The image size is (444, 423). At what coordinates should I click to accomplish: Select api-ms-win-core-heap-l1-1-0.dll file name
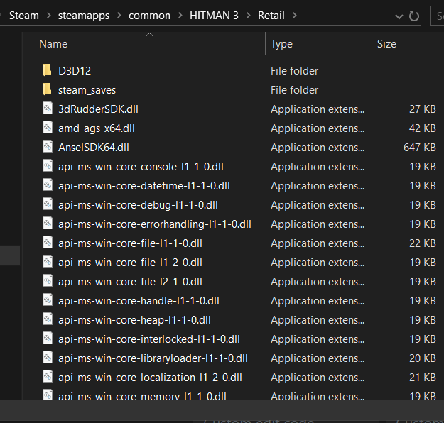pos(134,320)
